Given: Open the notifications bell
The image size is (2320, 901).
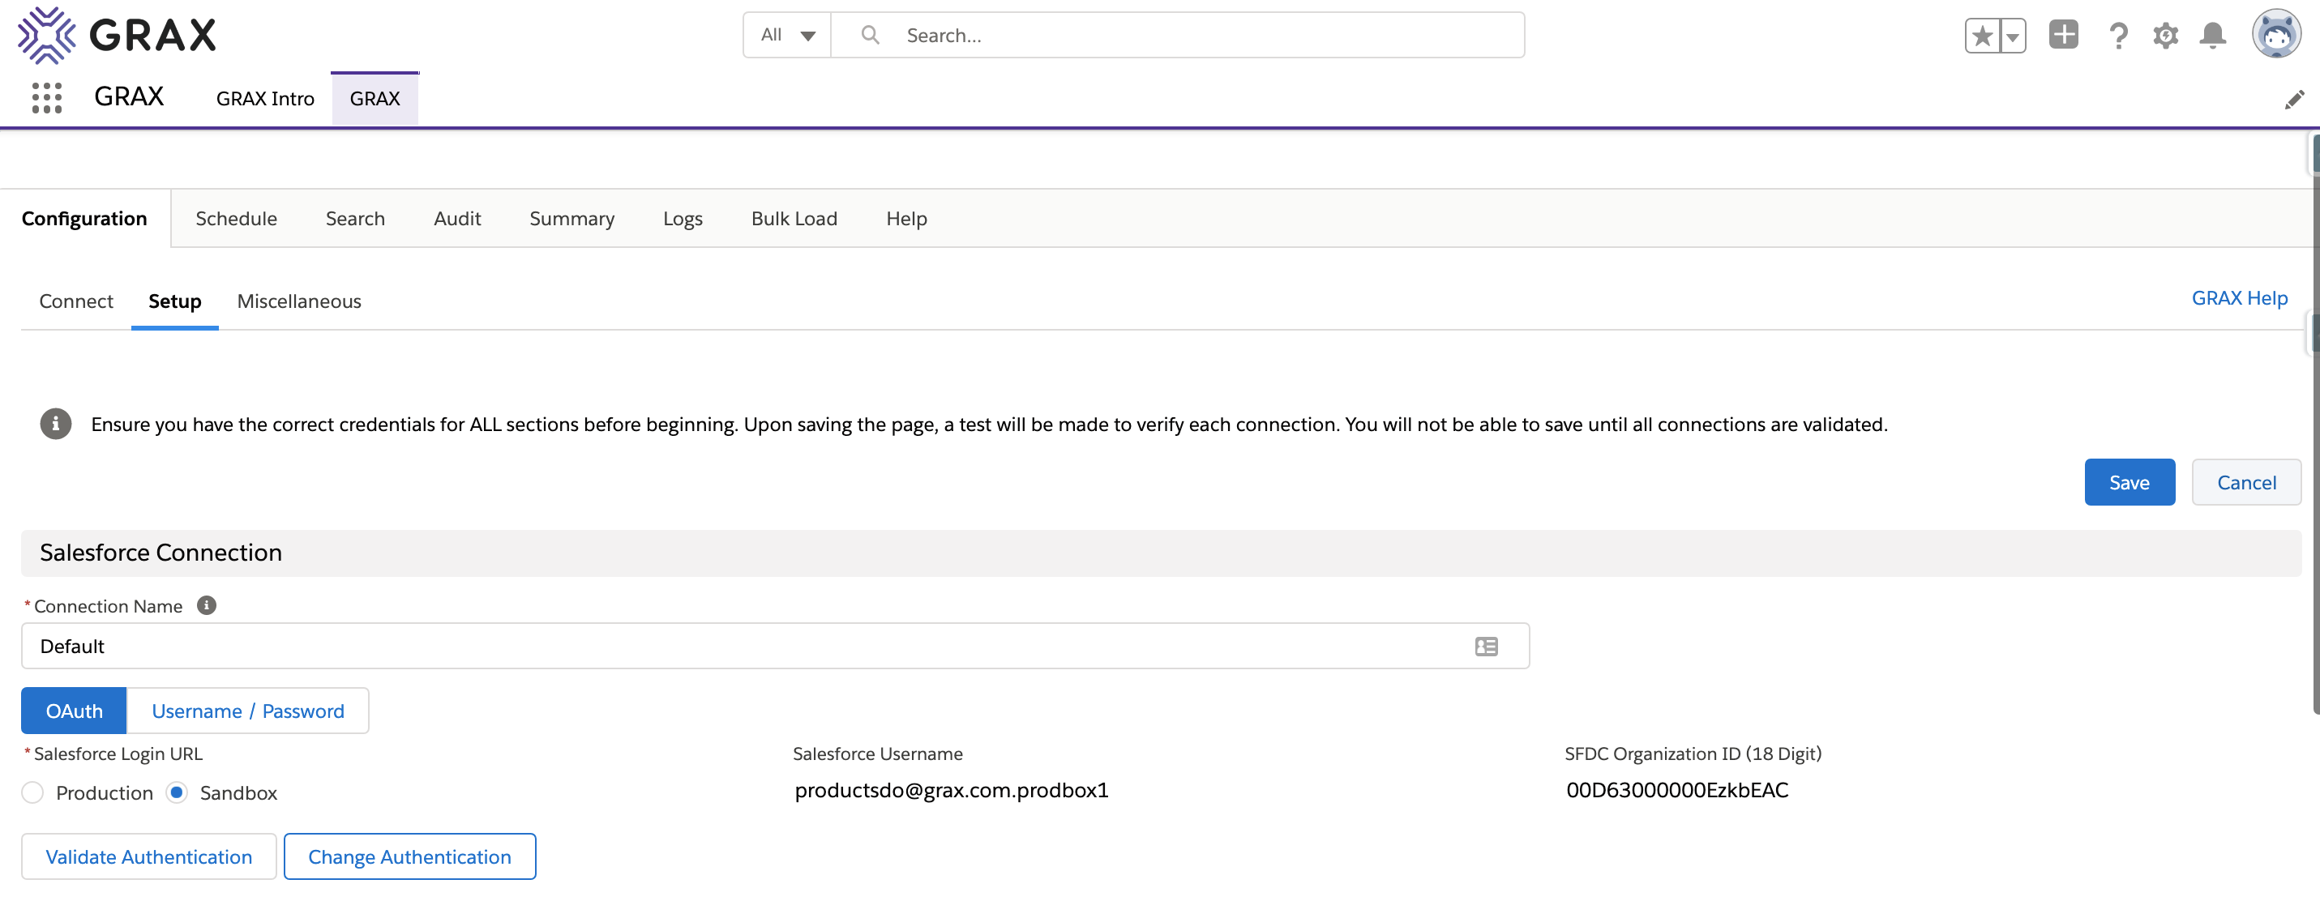Looking at the screenshot, I should 2213,35.
